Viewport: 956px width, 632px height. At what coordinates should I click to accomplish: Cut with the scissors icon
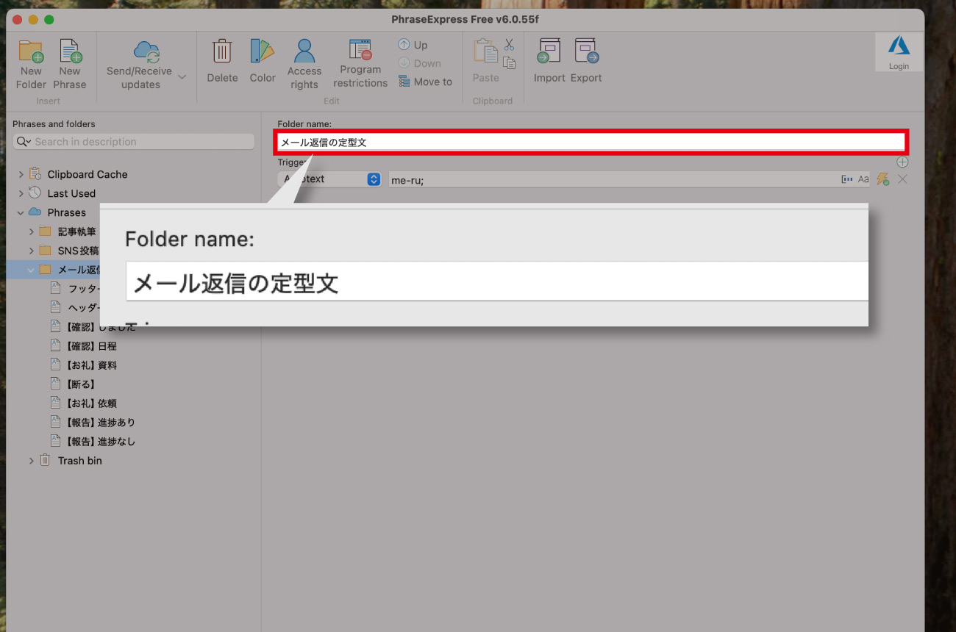pyautogui.click(x=510, y=46)
